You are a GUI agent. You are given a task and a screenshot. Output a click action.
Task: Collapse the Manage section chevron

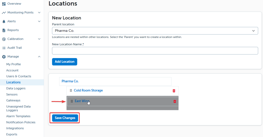[x=39, y=57]
